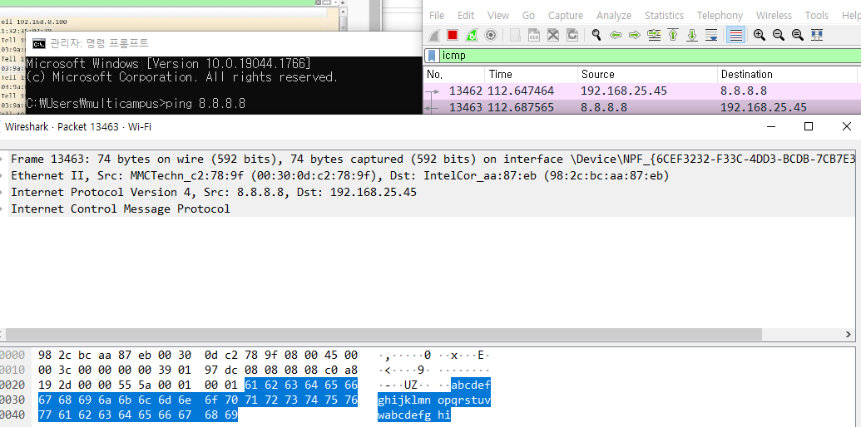Click the right scroll arrow of detail pane

[849, 334]
